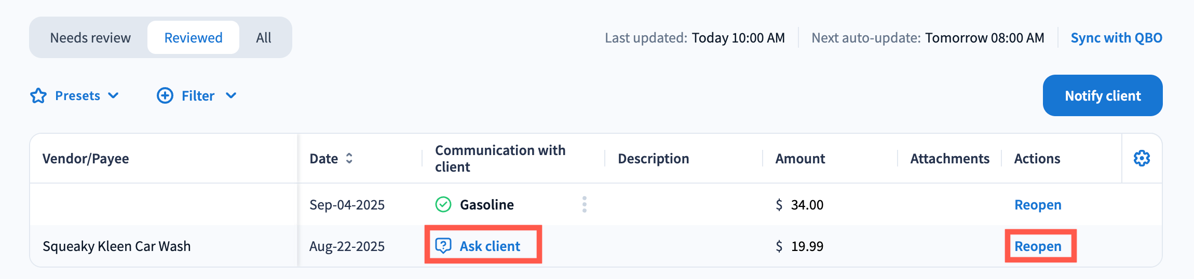Click the green check icon beside Gasoline

pos(443,205)
